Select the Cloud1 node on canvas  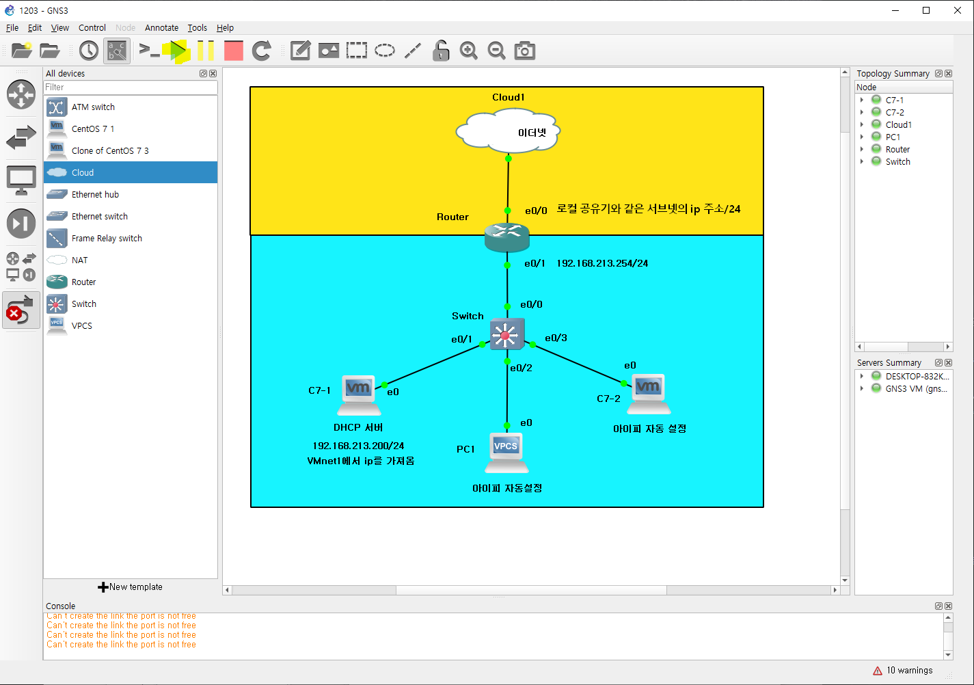(x=508, y=131)
